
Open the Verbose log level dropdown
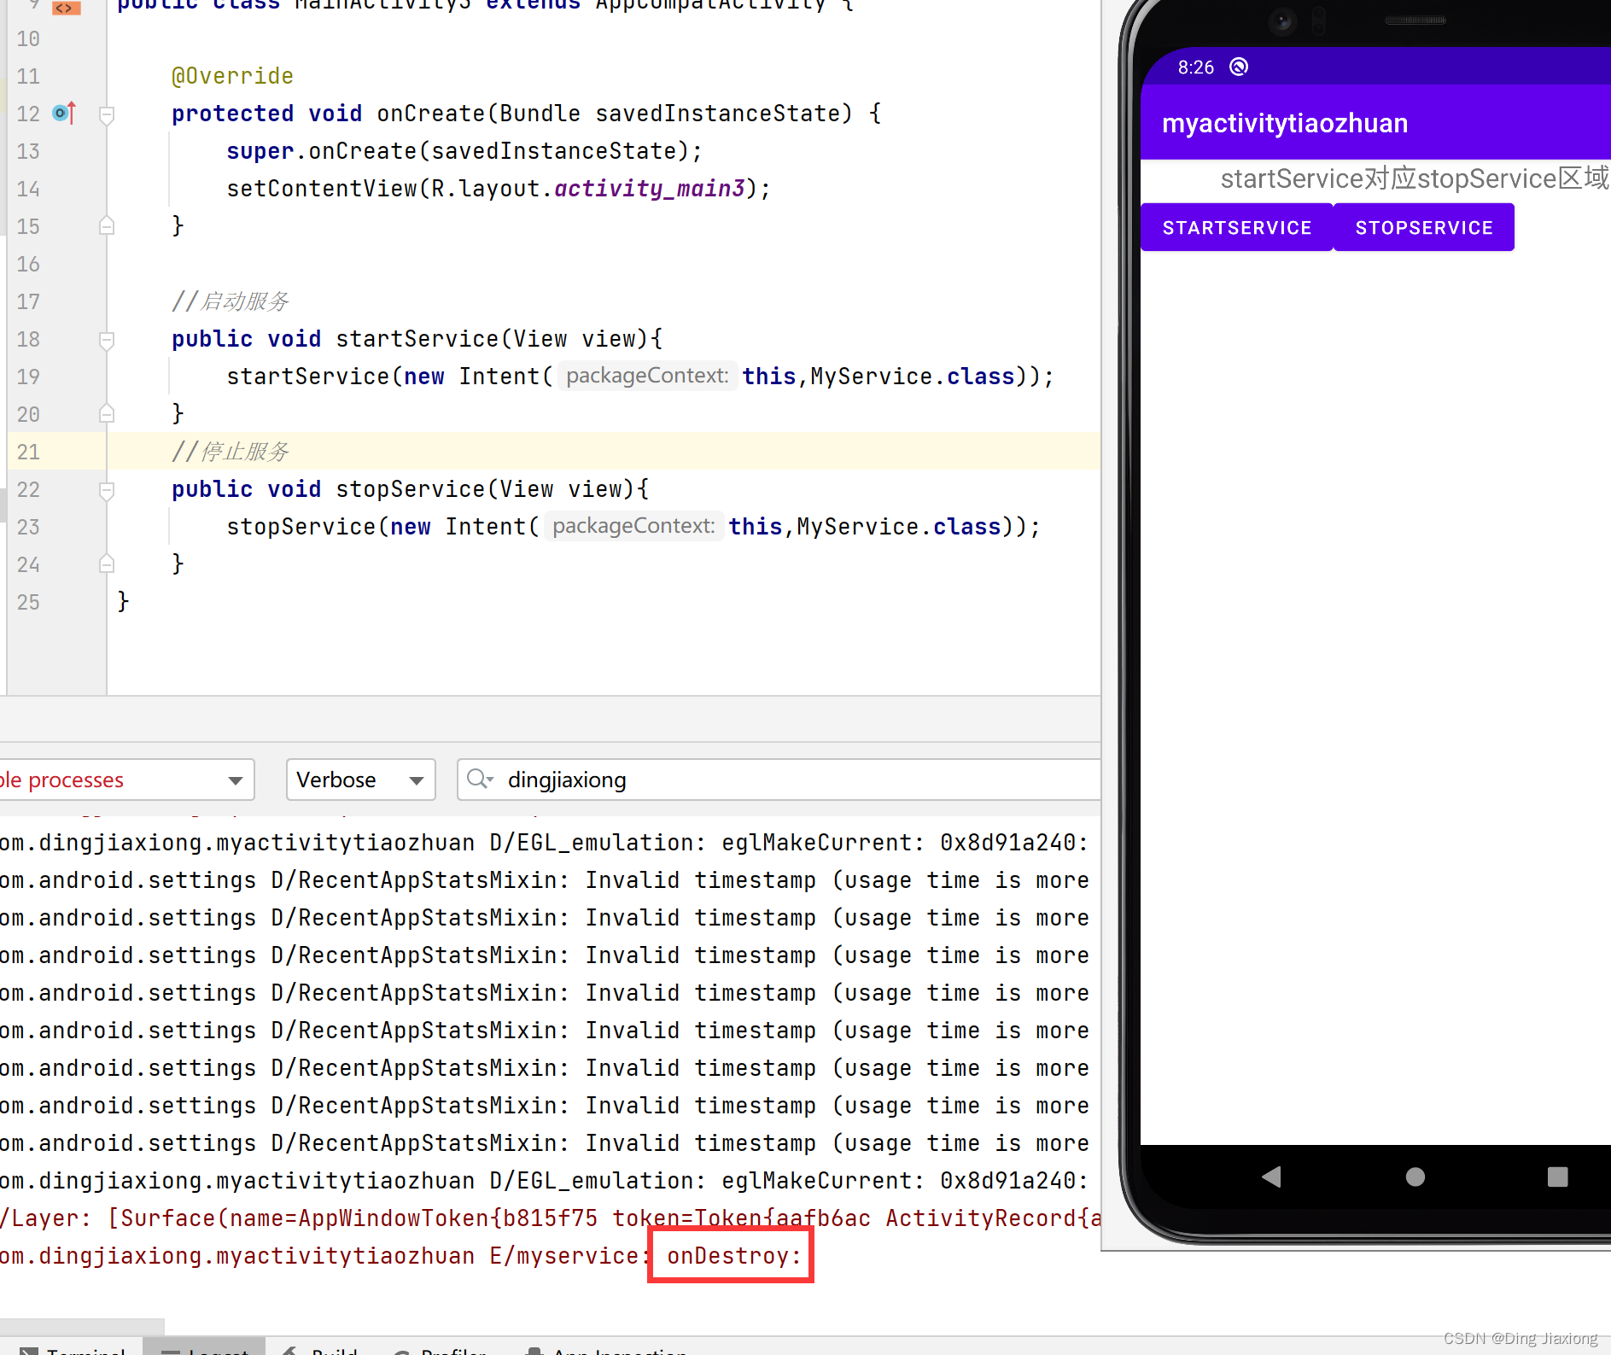pos(360,780)
